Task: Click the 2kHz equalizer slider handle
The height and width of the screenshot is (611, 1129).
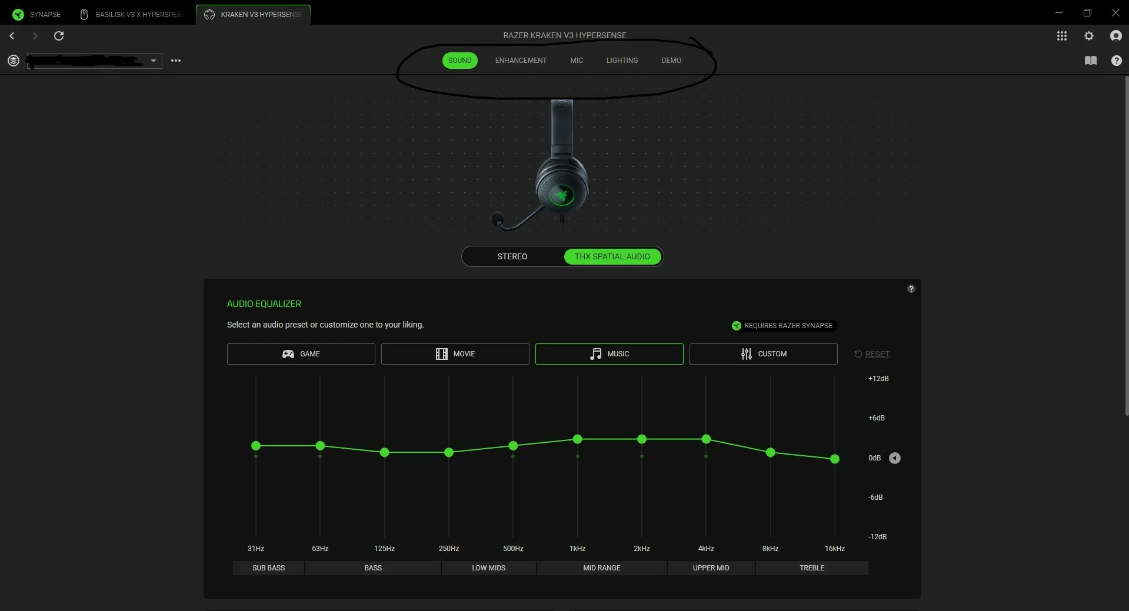Action: point(642,439)
